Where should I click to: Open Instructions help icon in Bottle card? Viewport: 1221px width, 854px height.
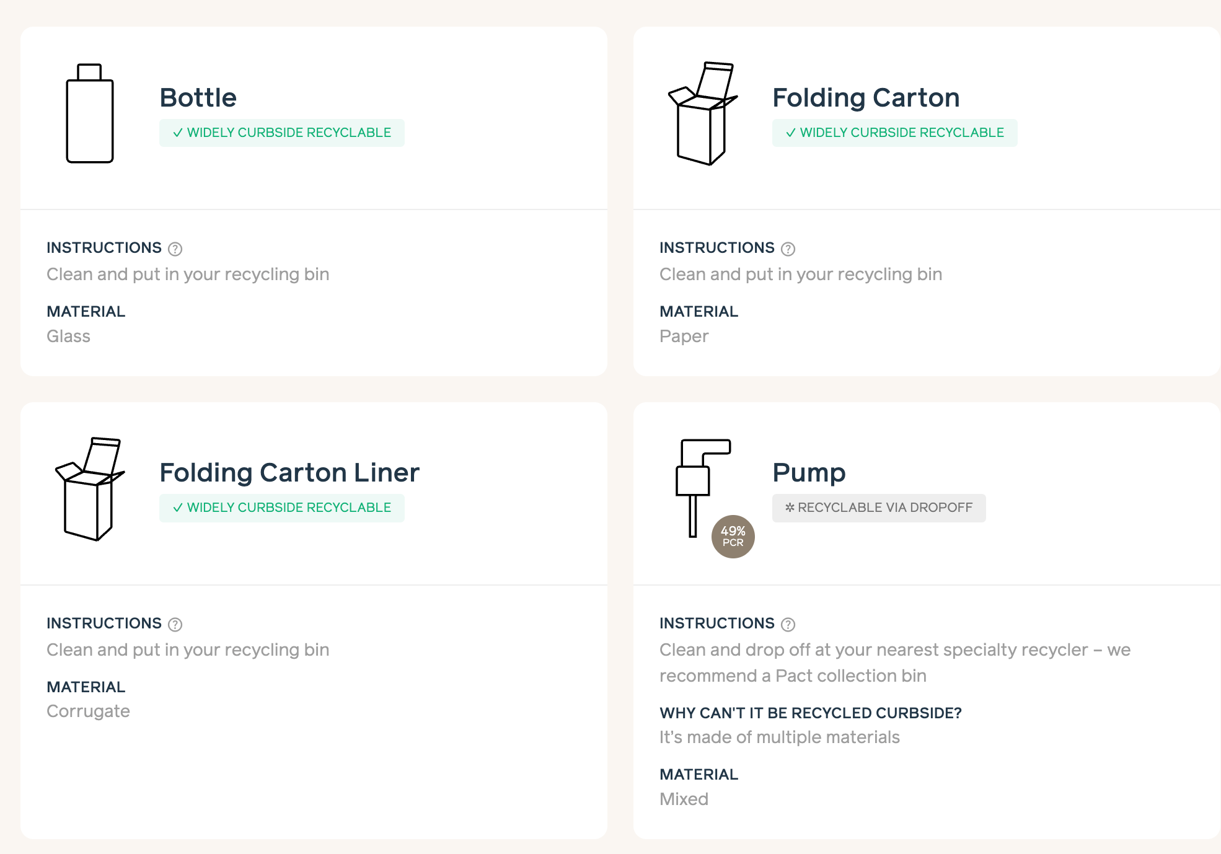pos(175,249)
